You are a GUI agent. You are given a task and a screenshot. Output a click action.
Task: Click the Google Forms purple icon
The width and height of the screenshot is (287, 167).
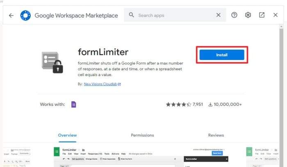(73, 104)
